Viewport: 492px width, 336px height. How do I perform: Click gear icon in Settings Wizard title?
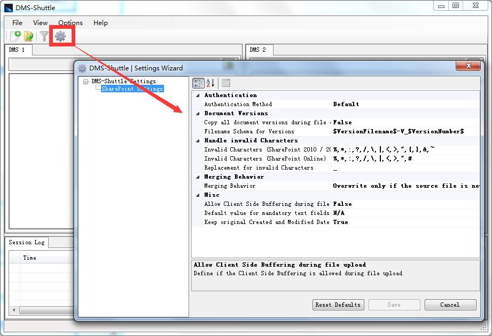pos(82,68)
